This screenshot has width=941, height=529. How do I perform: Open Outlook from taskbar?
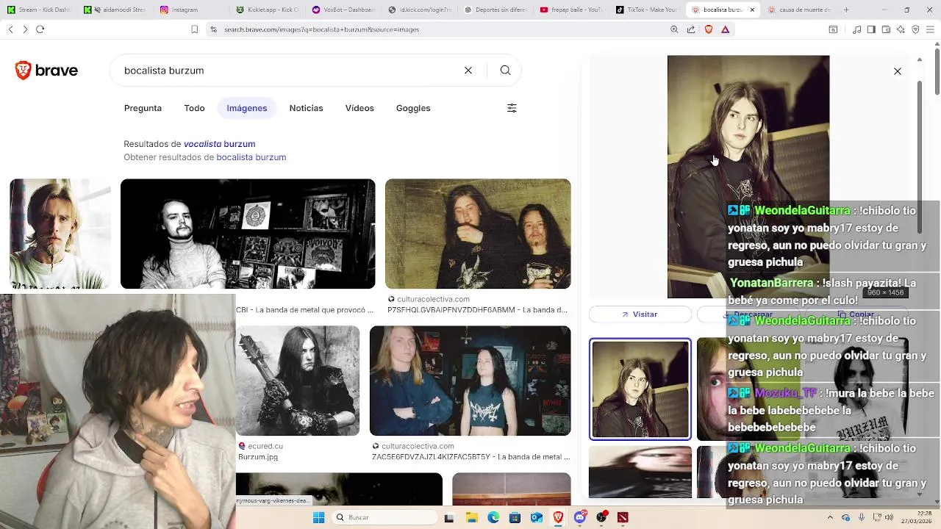click(537, 517)
